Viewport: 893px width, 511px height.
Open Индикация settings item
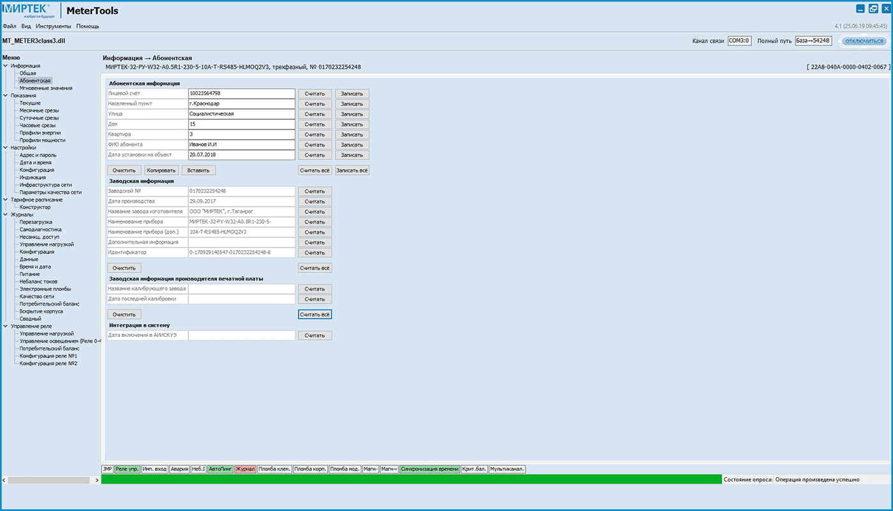click(x=33, y=177)
